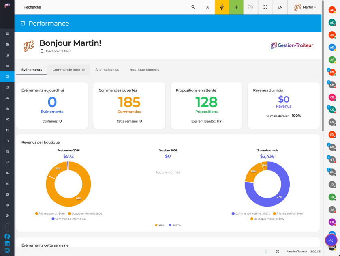Click the America/Toronto timezone label

297,252
